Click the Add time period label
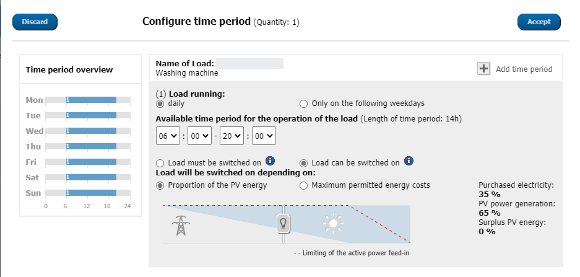 point(524,69)
